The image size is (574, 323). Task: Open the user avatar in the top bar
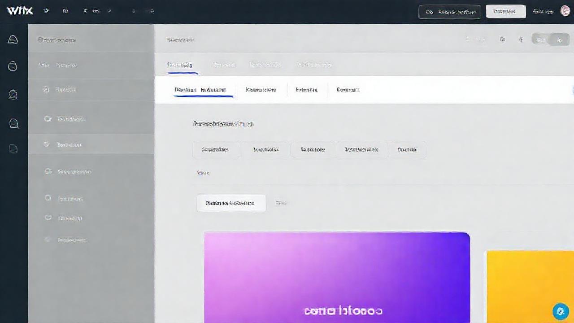click(x=565, y=11)
